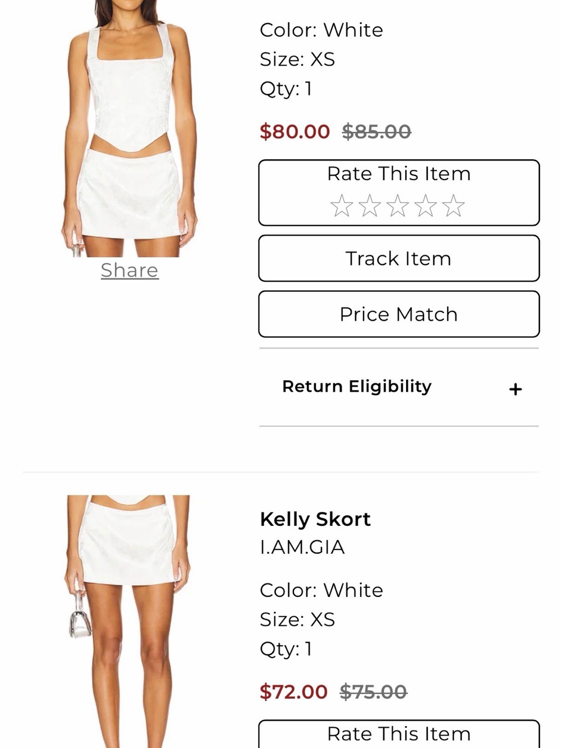
Task: Share the white top outfit
Action: pyautogui.click(x=130, y=270)
